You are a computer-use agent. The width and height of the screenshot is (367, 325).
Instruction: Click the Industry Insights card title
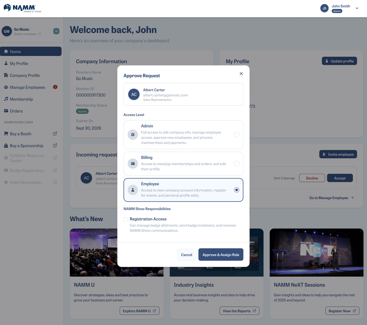pos(194,285)
